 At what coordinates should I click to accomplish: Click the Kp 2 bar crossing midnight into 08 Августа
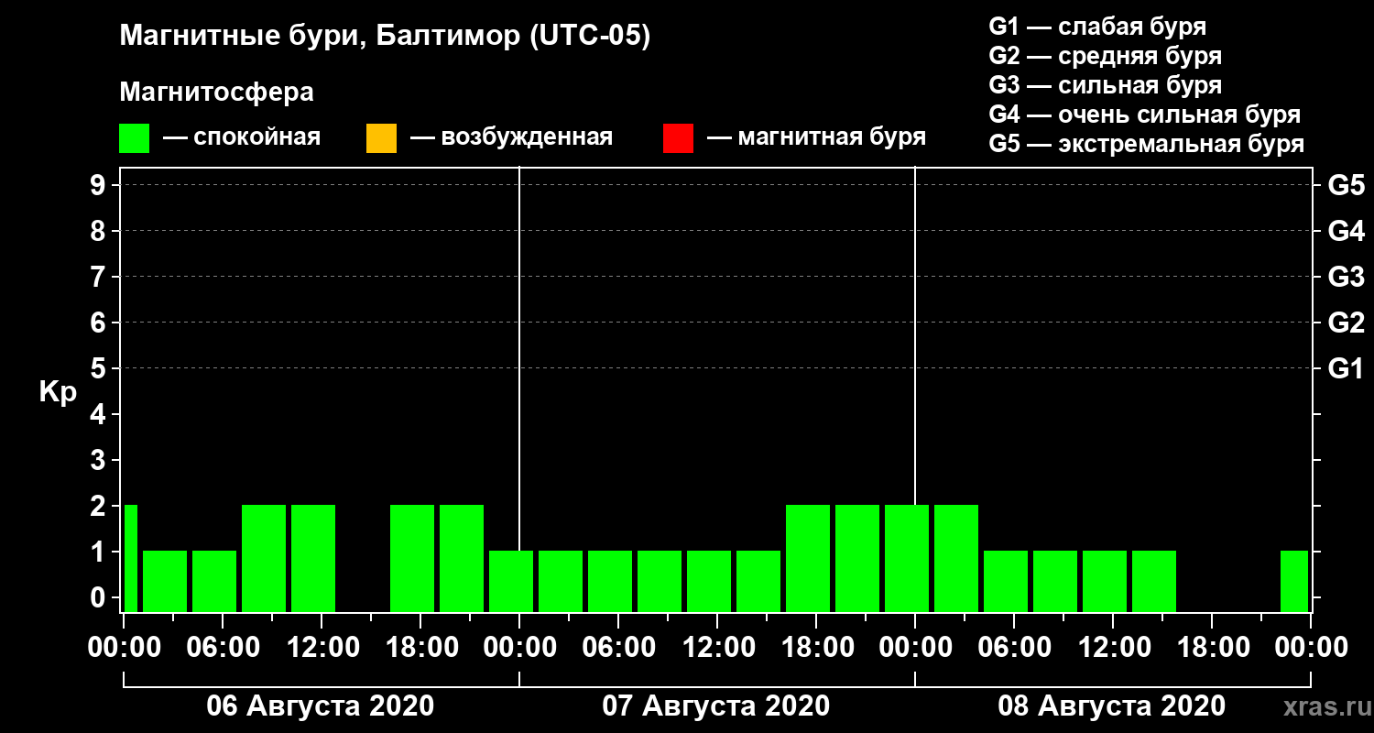click(x=907, y=558)
